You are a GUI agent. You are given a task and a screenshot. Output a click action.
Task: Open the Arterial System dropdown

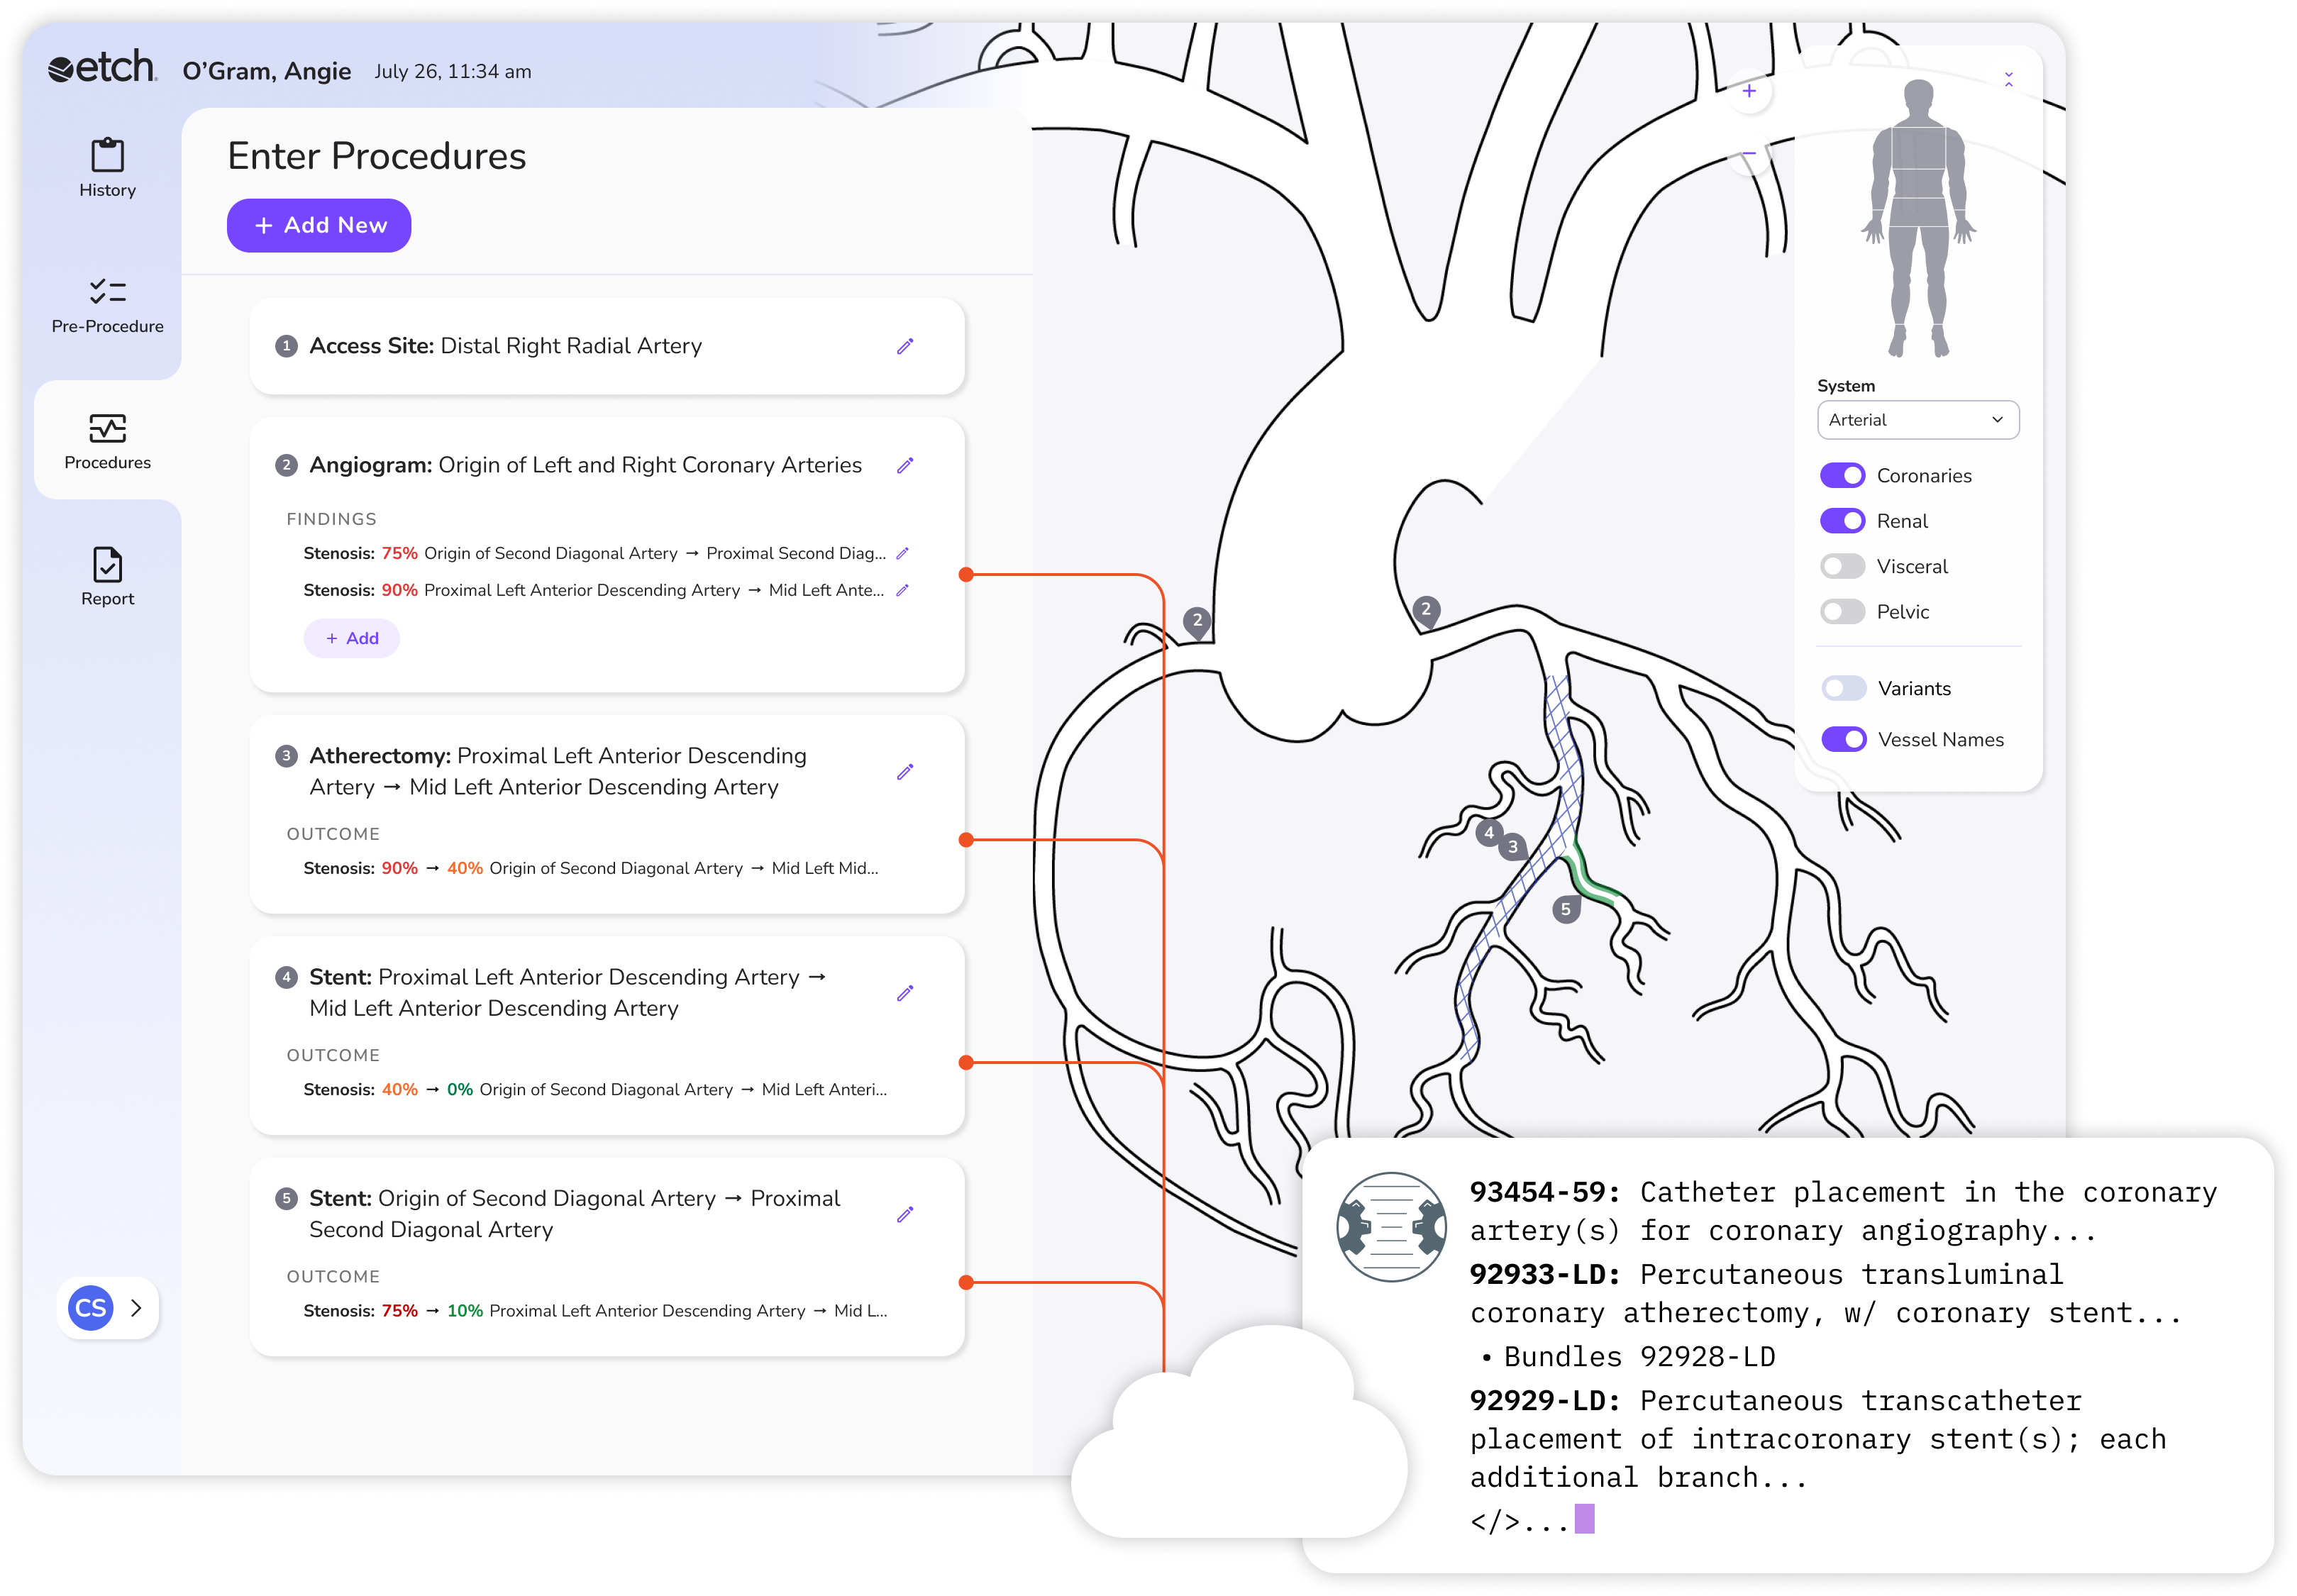(x=1917, y=420)
